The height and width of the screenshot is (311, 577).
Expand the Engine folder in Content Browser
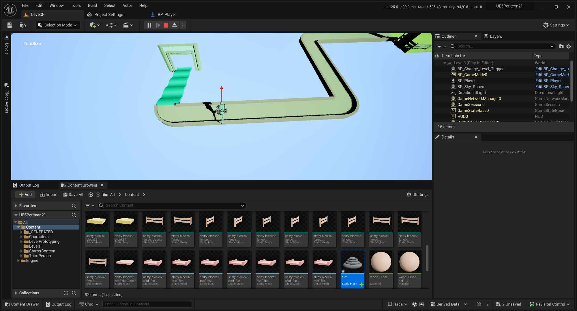point(19,261)
